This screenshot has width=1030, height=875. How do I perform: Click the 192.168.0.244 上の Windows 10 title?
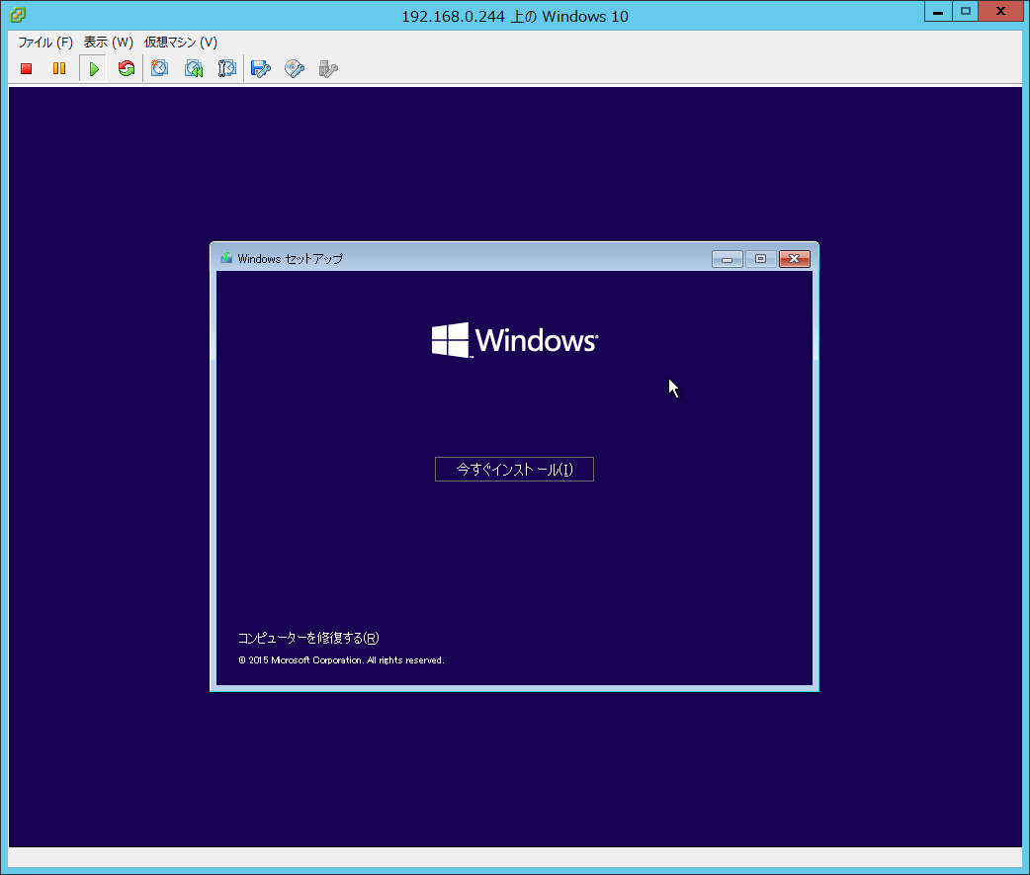[515, 17]
